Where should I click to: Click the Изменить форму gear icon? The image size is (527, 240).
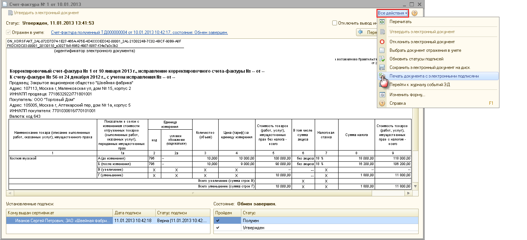point(382,95)
